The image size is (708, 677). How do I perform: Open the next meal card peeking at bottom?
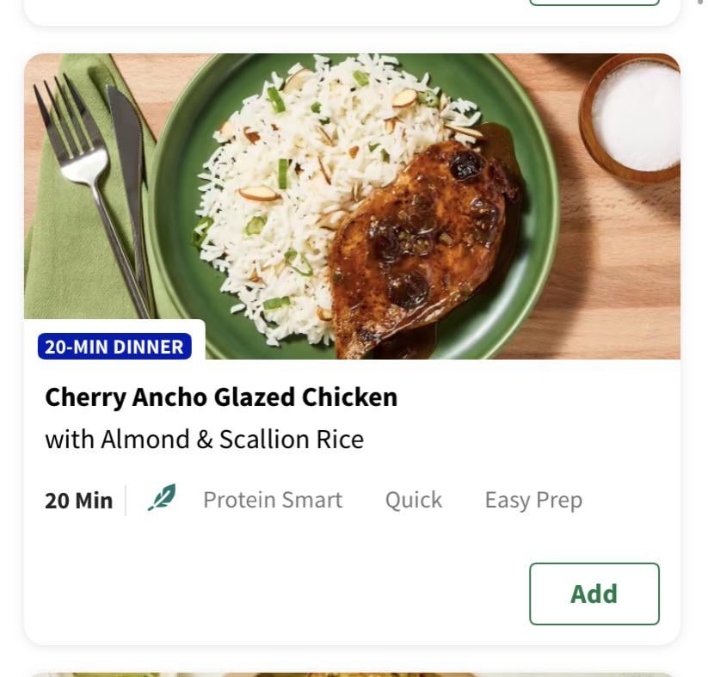tap(352, 674)
